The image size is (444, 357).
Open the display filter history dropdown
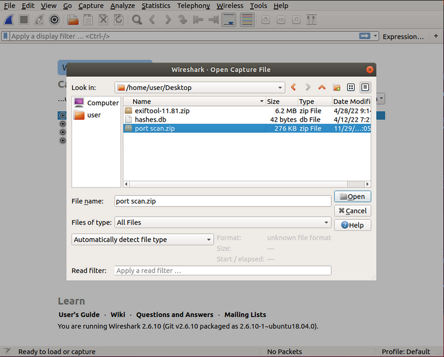tap(375, 36)
